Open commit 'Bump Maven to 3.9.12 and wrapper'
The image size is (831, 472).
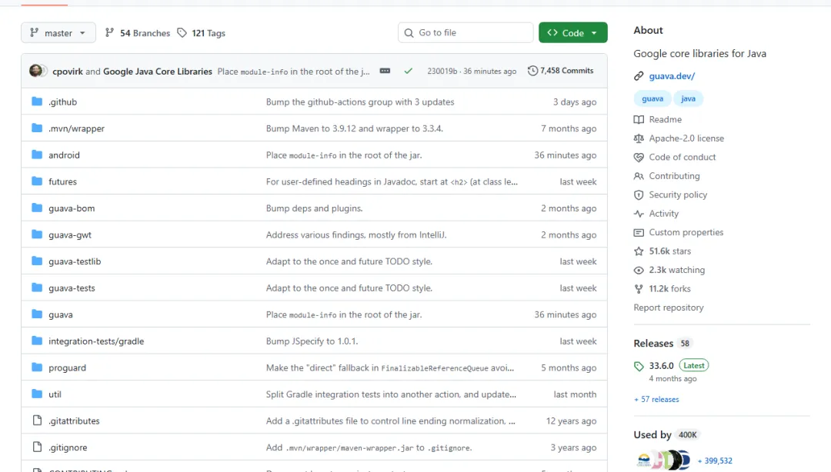[x=355, y=128]
